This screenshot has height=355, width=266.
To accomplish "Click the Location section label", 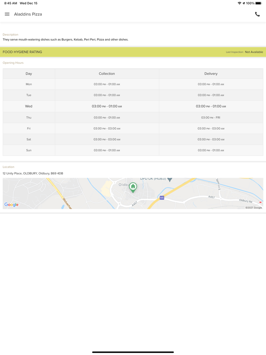I will (x=8, y=167).
